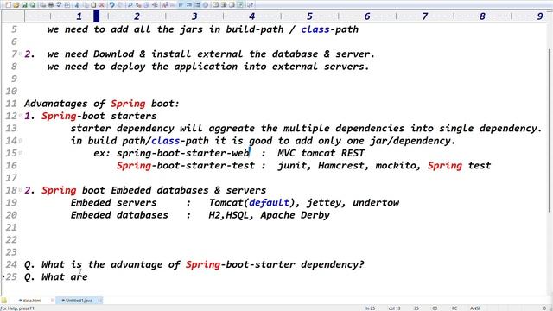The width and height of the screenshot is (553, 311).
Task: Collapse the fold marker on line 14
Action: (x=21, y=141)
